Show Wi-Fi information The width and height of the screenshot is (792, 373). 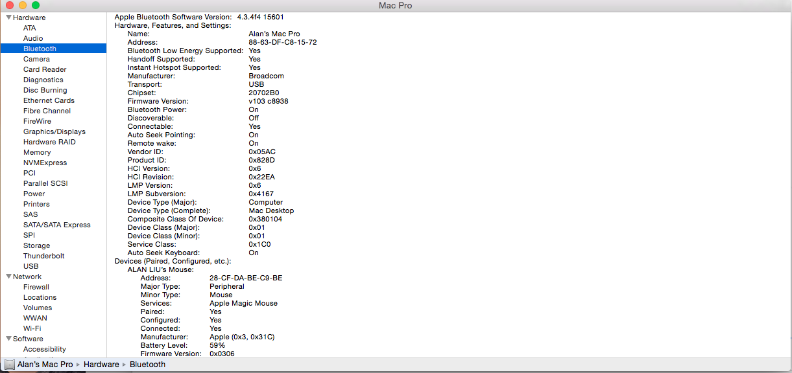[32, 328]
